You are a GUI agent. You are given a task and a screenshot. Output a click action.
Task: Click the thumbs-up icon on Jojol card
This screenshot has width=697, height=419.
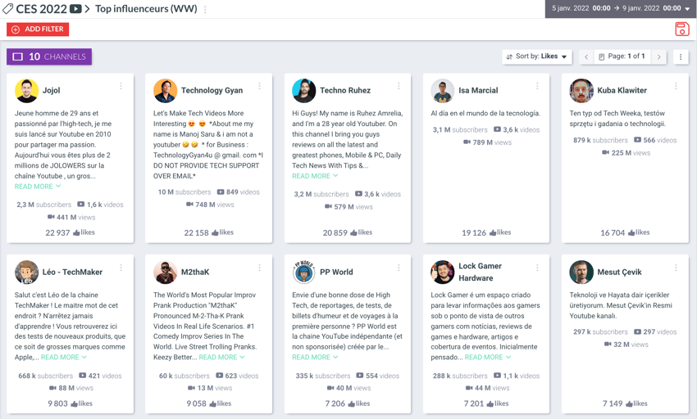coord(76,232)
